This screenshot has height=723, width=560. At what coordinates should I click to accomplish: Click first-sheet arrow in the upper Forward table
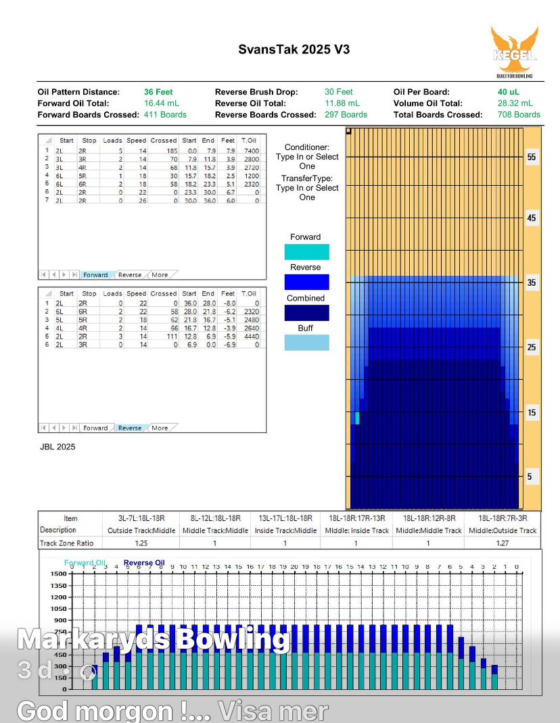(45, 275)
